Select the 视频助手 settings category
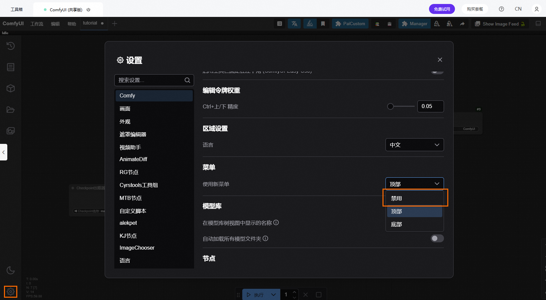 point(154,147)
